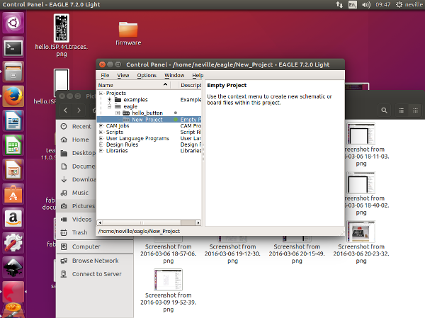Open Screenshot from 2016-03-06 20-23-32.png thumbnail
The image size is (425, 318).
point(361,232)
